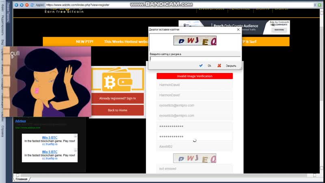Open the Файл menu in the left sidebar

[x=3, y=7]
